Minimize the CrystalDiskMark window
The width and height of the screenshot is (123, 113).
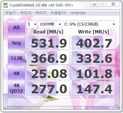tap(94, 4)
